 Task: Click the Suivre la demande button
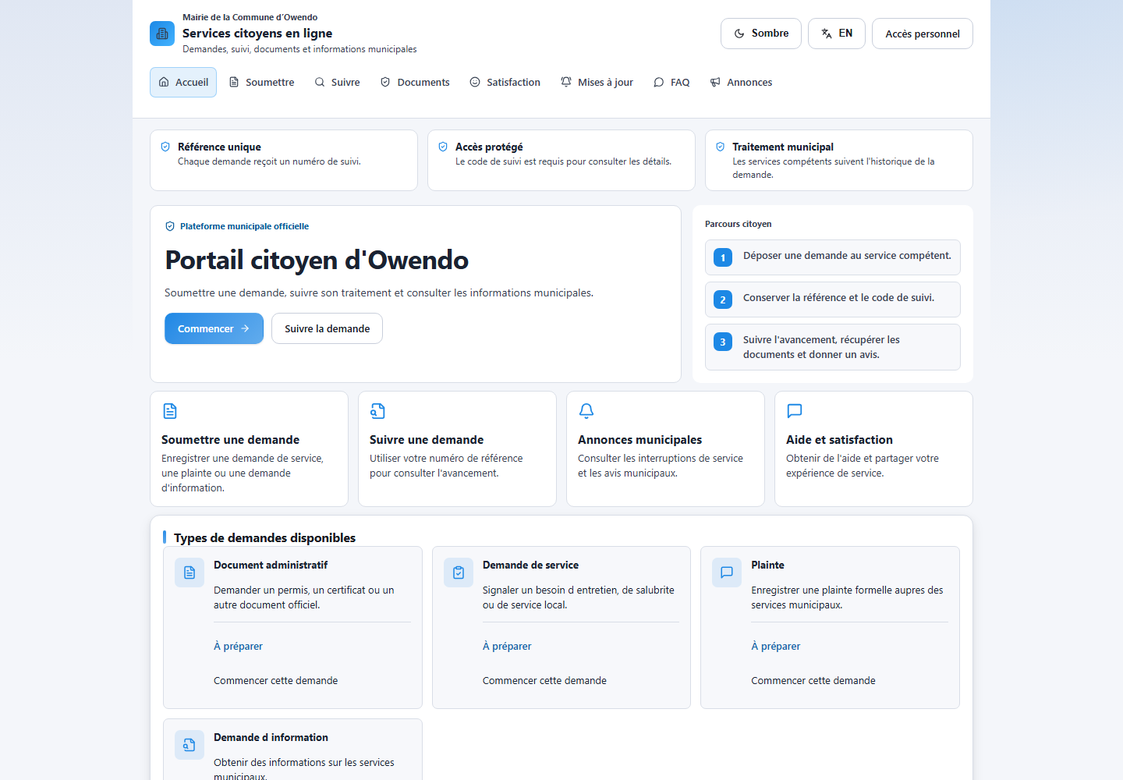(x=328, y=328)
